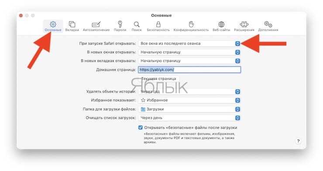Switch to the Веб-сайты globe tab
Viewport: 323px width, 171px height.
pos(221,26)
